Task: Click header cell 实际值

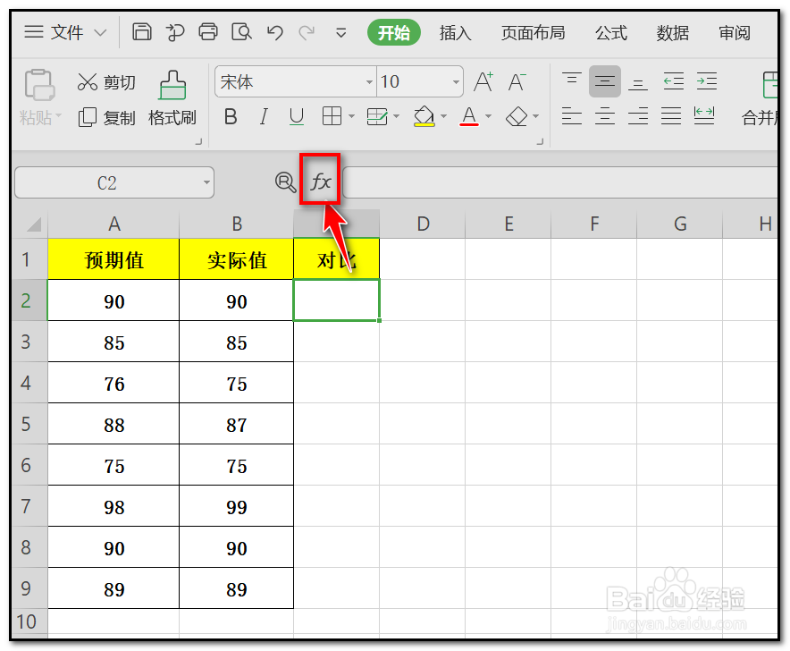Action: pyautogui.click(x=236, y=259)
